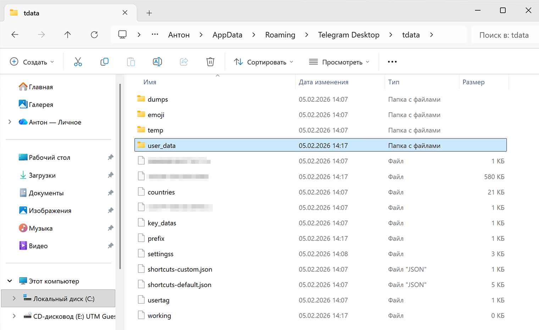Delete user_data using the trash icon

coord(210,61)
